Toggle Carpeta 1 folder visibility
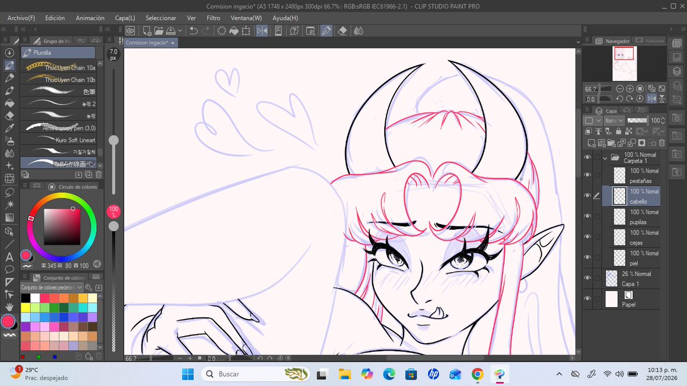The width and height of the screenshot is (687, 386). click(x=587, y=157)
